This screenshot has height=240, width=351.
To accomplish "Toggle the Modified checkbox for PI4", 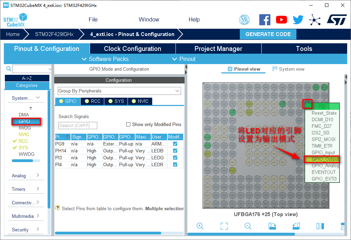I will tap(175, 165).
